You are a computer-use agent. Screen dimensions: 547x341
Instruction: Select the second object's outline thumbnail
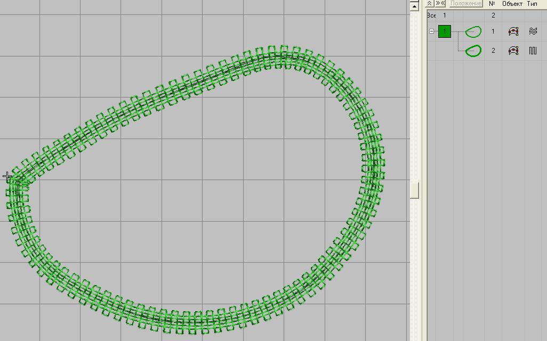473,51
